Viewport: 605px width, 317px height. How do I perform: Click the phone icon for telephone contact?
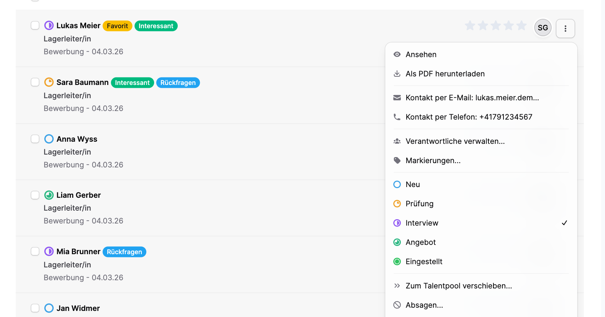point(397,117)
